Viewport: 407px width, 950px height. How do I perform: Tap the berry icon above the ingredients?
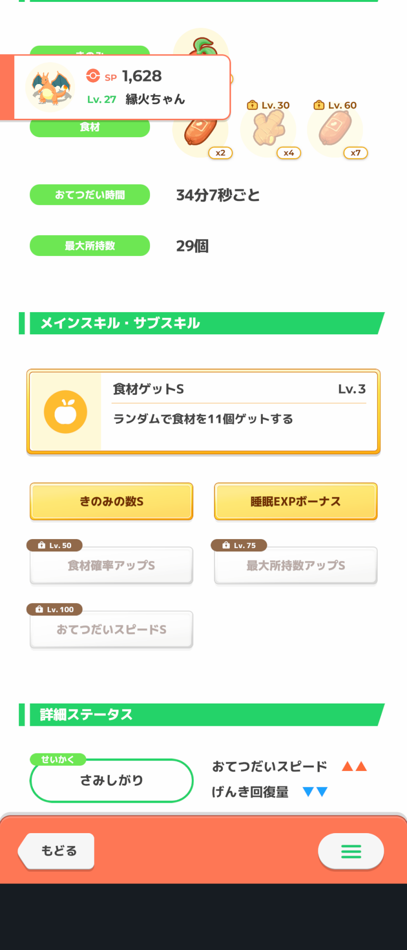201,43
